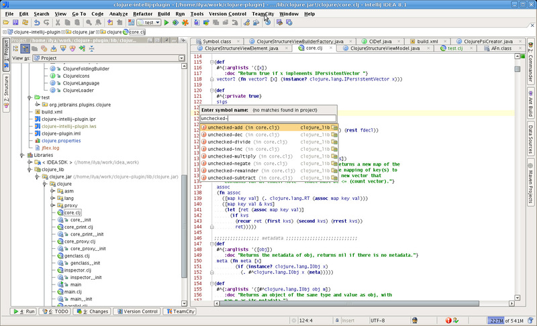
Task: Open the 6: TODO tool window button
Action: tap(55, 312)
